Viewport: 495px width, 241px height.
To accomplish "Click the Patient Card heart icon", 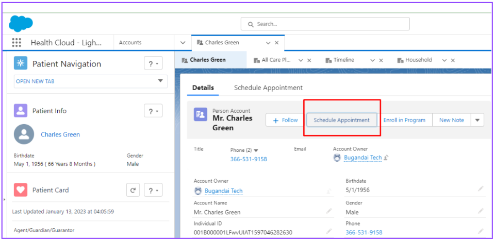I will 21,190.
